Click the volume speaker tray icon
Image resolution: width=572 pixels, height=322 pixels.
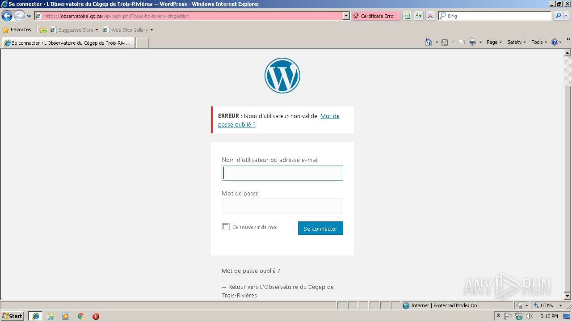(x=530, y=316)
